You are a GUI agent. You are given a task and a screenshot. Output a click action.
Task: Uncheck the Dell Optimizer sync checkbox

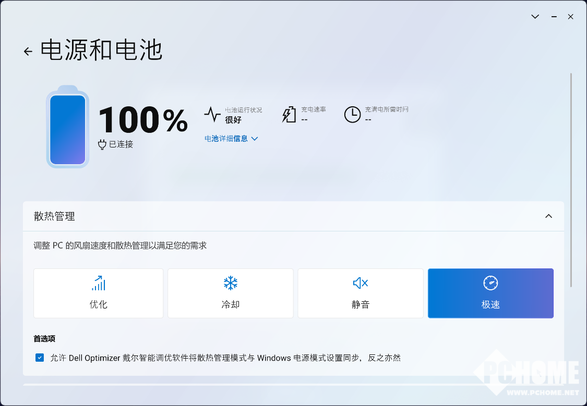pyautogui.click(x=40, y=358)
